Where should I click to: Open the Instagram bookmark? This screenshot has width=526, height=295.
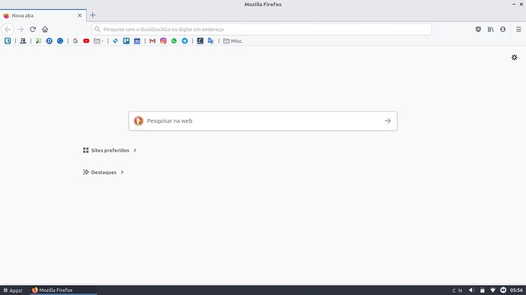click(x=163, y=41)
